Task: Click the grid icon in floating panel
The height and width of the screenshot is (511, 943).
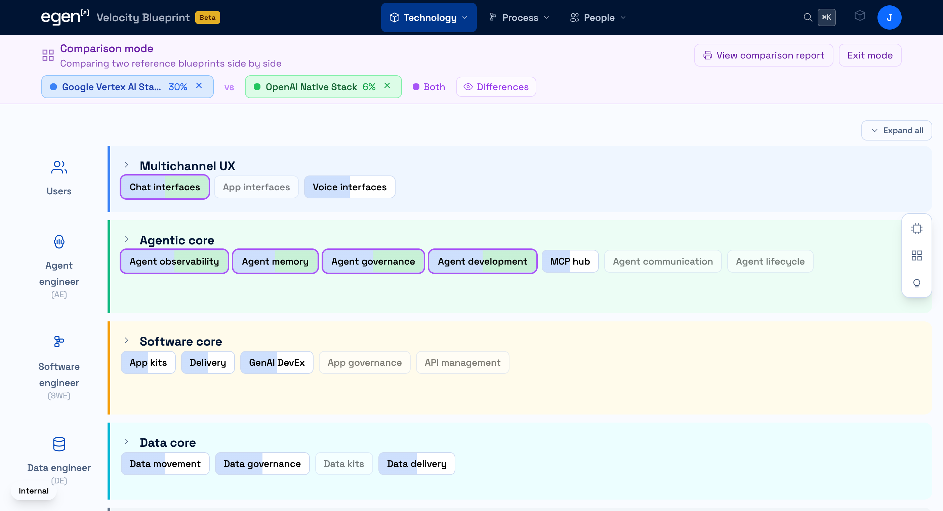Action: pyautogui.click(x=916, y=256)
